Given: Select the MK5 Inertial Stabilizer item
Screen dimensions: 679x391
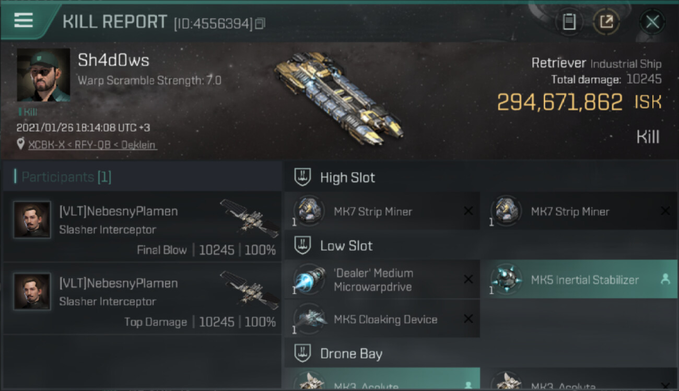Looking at the screenshot, I should pyautogui.click(x=579, y=279).
